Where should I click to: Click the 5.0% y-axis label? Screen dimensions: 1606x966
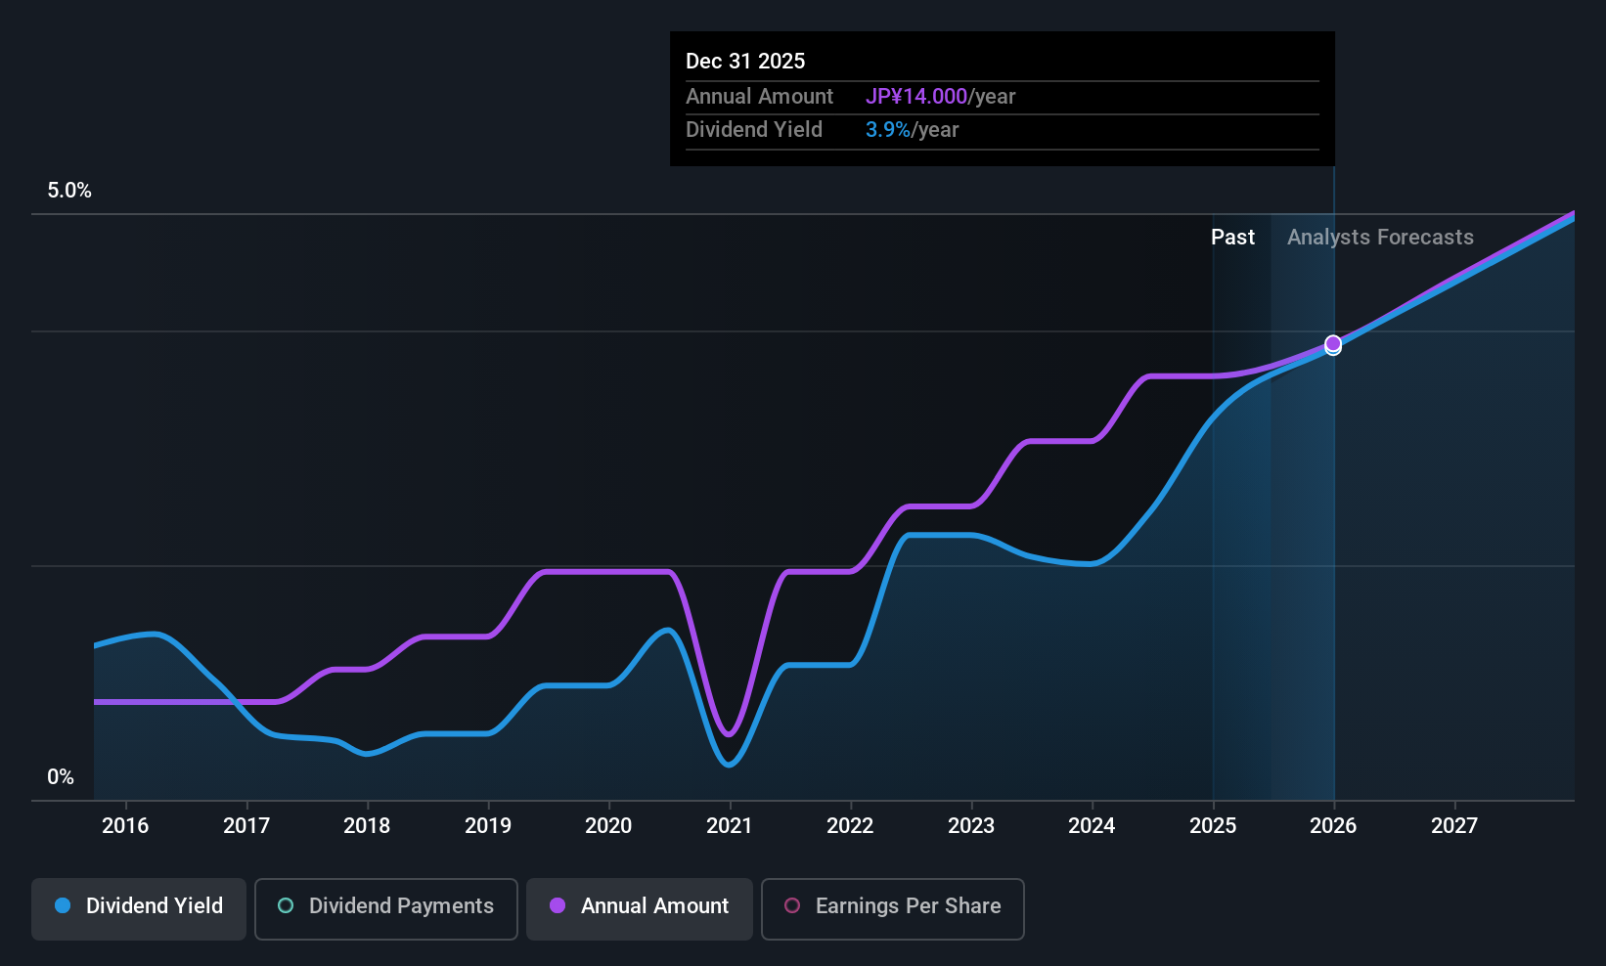click(69, 191)
